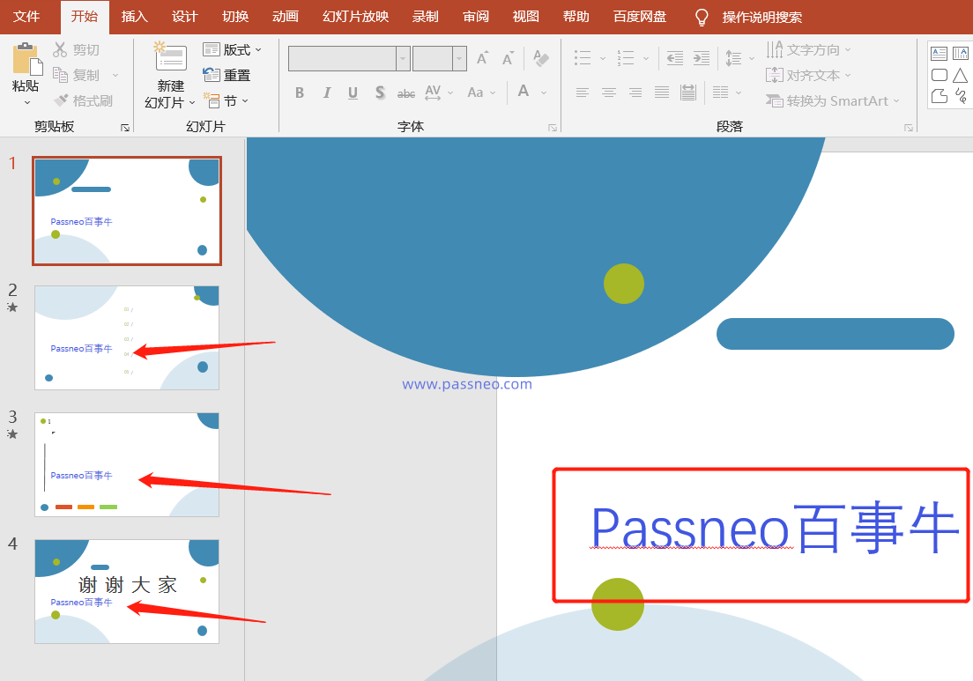Image resolution: width=973 pixels, height=681 pixels.
Task: Click the center text alignment icon
Action: pyautogui.click(x=609, y=93)
